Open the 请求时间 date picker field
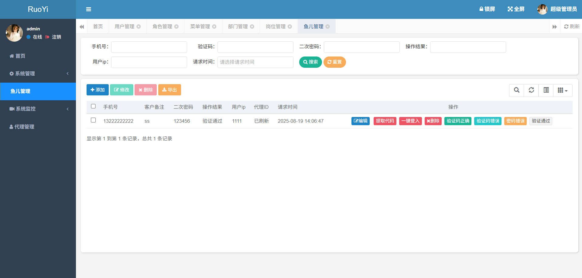This screenshot has width=582, height=278. pos(255,62)
